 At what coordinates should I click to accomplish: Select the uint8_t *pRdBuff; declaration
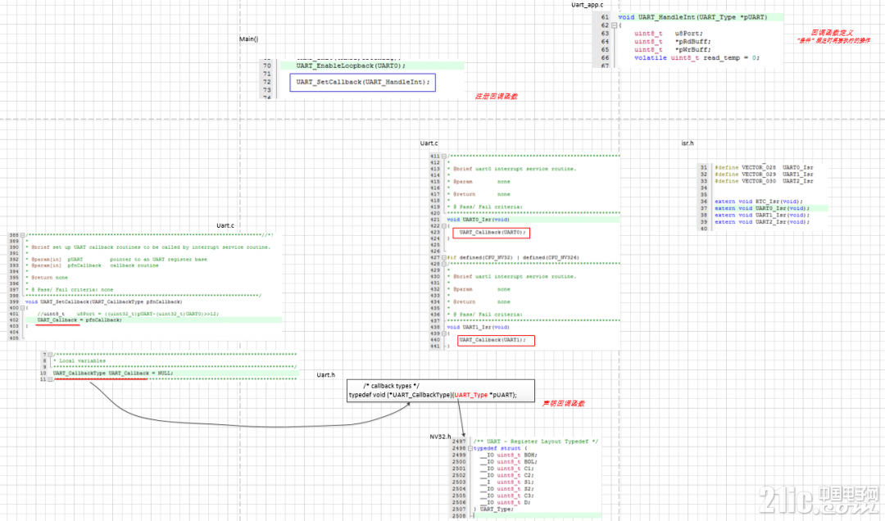[x=672, y=41]
